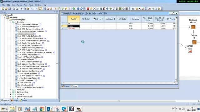Open Skype from the taskbar
Image resolution: width=200 pixels, height=112 pixels.
coord(64,109)
